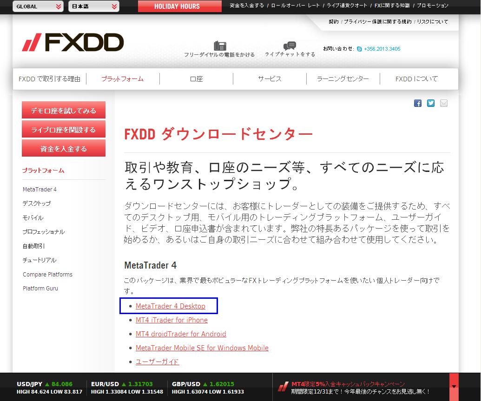
Task: Share the page via the Facebook icon
Action: click(x=418, y=103)
